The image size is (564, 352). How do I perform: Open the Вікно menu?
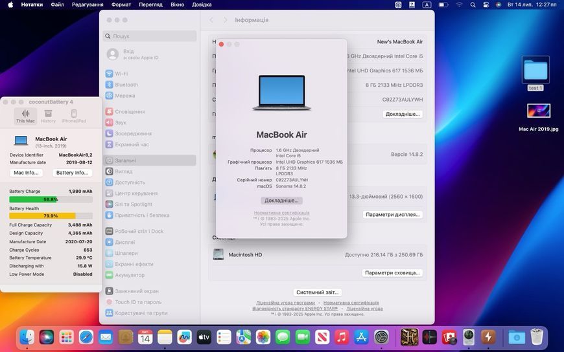(x=178, y=5)
